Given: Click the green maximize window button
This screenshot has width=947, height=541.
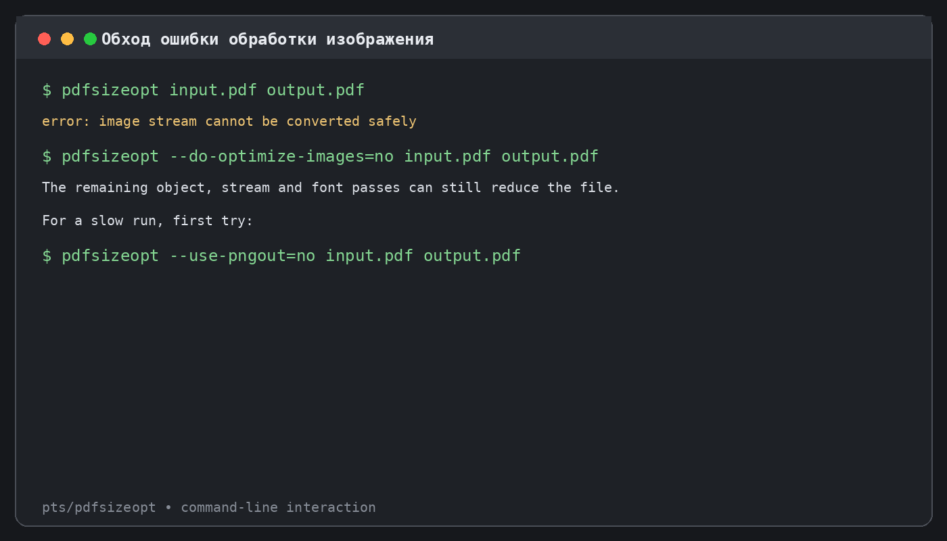Looking at the screenshot, I should [90, 39].
